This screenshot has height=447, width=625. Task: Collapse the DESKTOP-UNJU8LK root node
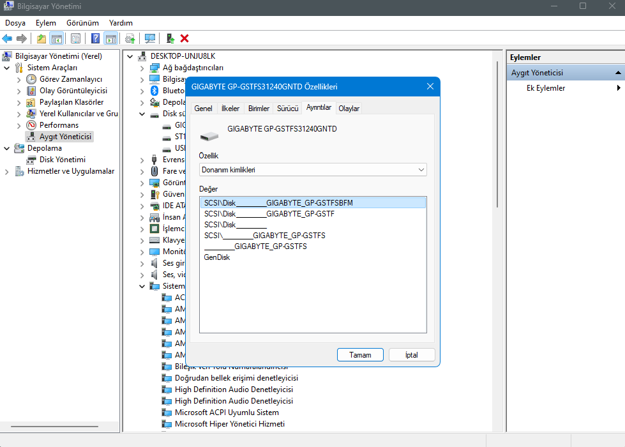pos(130,57)
